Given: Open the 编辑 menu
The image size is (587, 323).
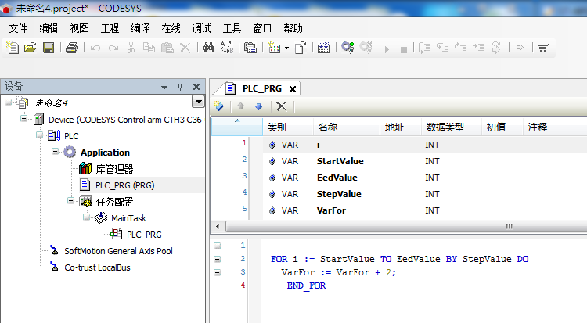Looking at the screenshot, I should point(49,28).
